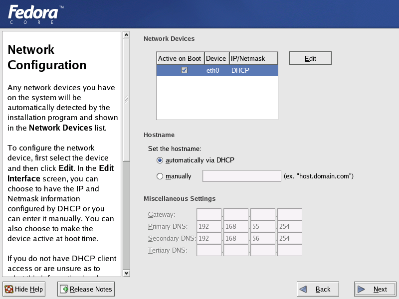
Task: Click the Tertiary DNS label
Action: point(168,250)
